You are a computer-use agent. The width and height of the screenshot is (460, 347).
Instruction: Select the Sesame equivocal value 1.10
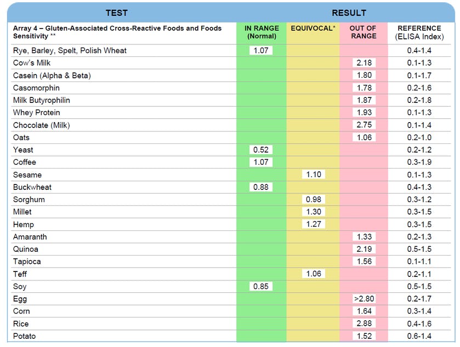click(313, 175)
